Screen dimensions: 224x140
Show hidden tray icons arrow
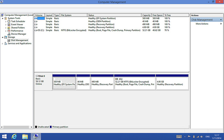pyautogui.click(x=185, y=137)
